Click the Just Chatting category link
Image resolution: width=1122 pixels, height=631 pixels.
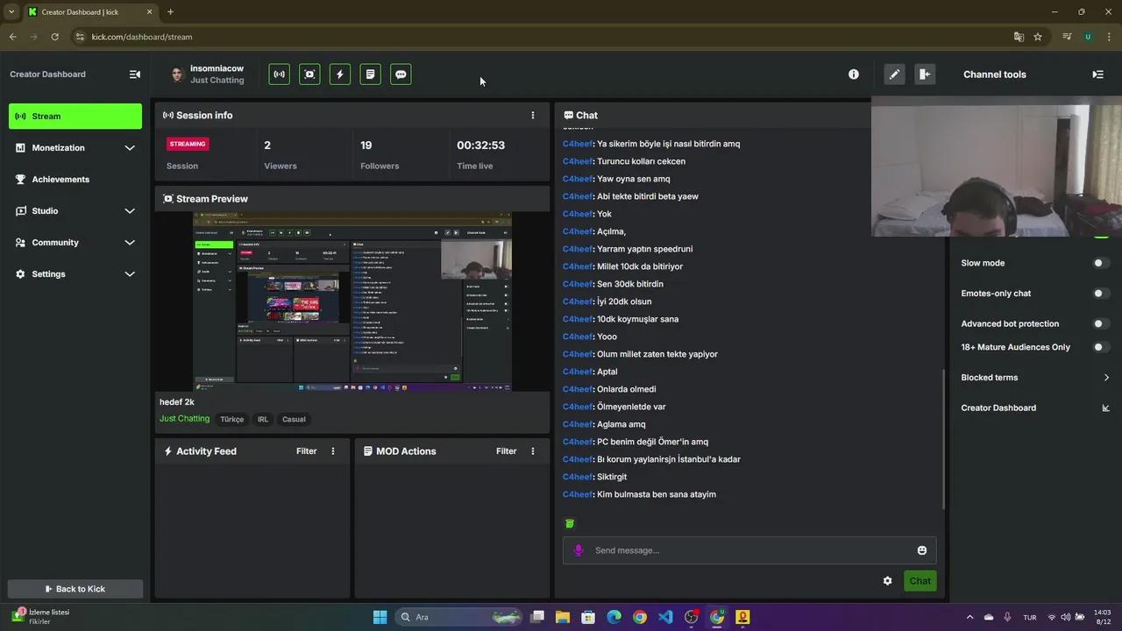pyautogui.click(x=184, y=419)
